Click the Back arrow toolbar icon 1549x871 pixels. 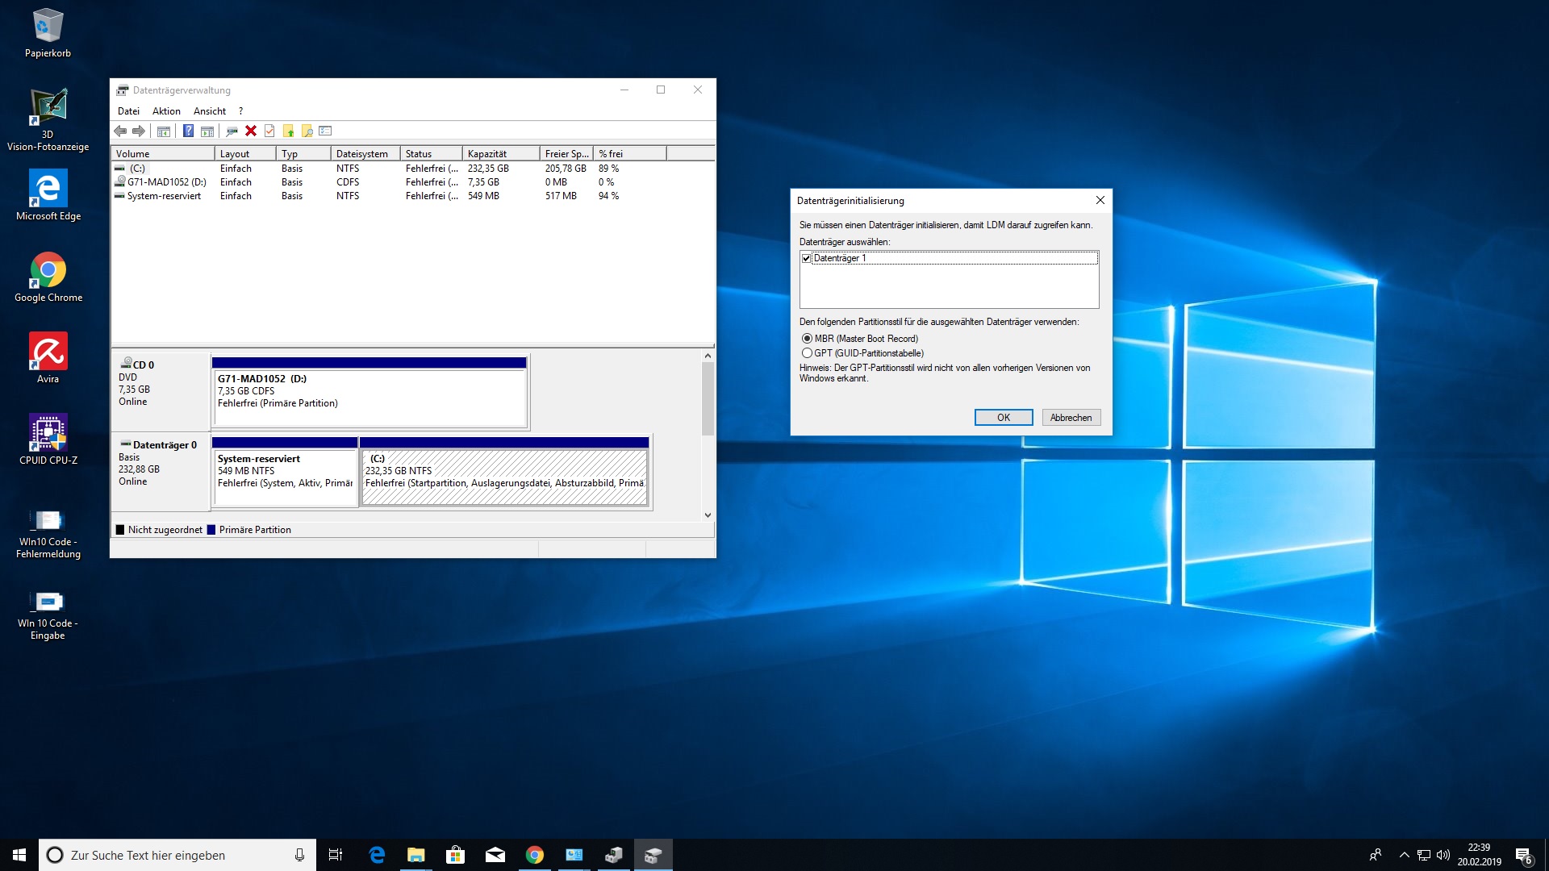click(x=120, y=131)
